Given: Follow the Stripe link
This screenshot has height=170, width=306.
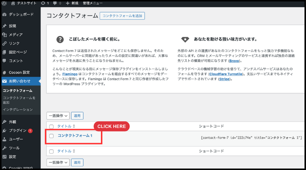Looking at the screenshot, I should point(224,79).
